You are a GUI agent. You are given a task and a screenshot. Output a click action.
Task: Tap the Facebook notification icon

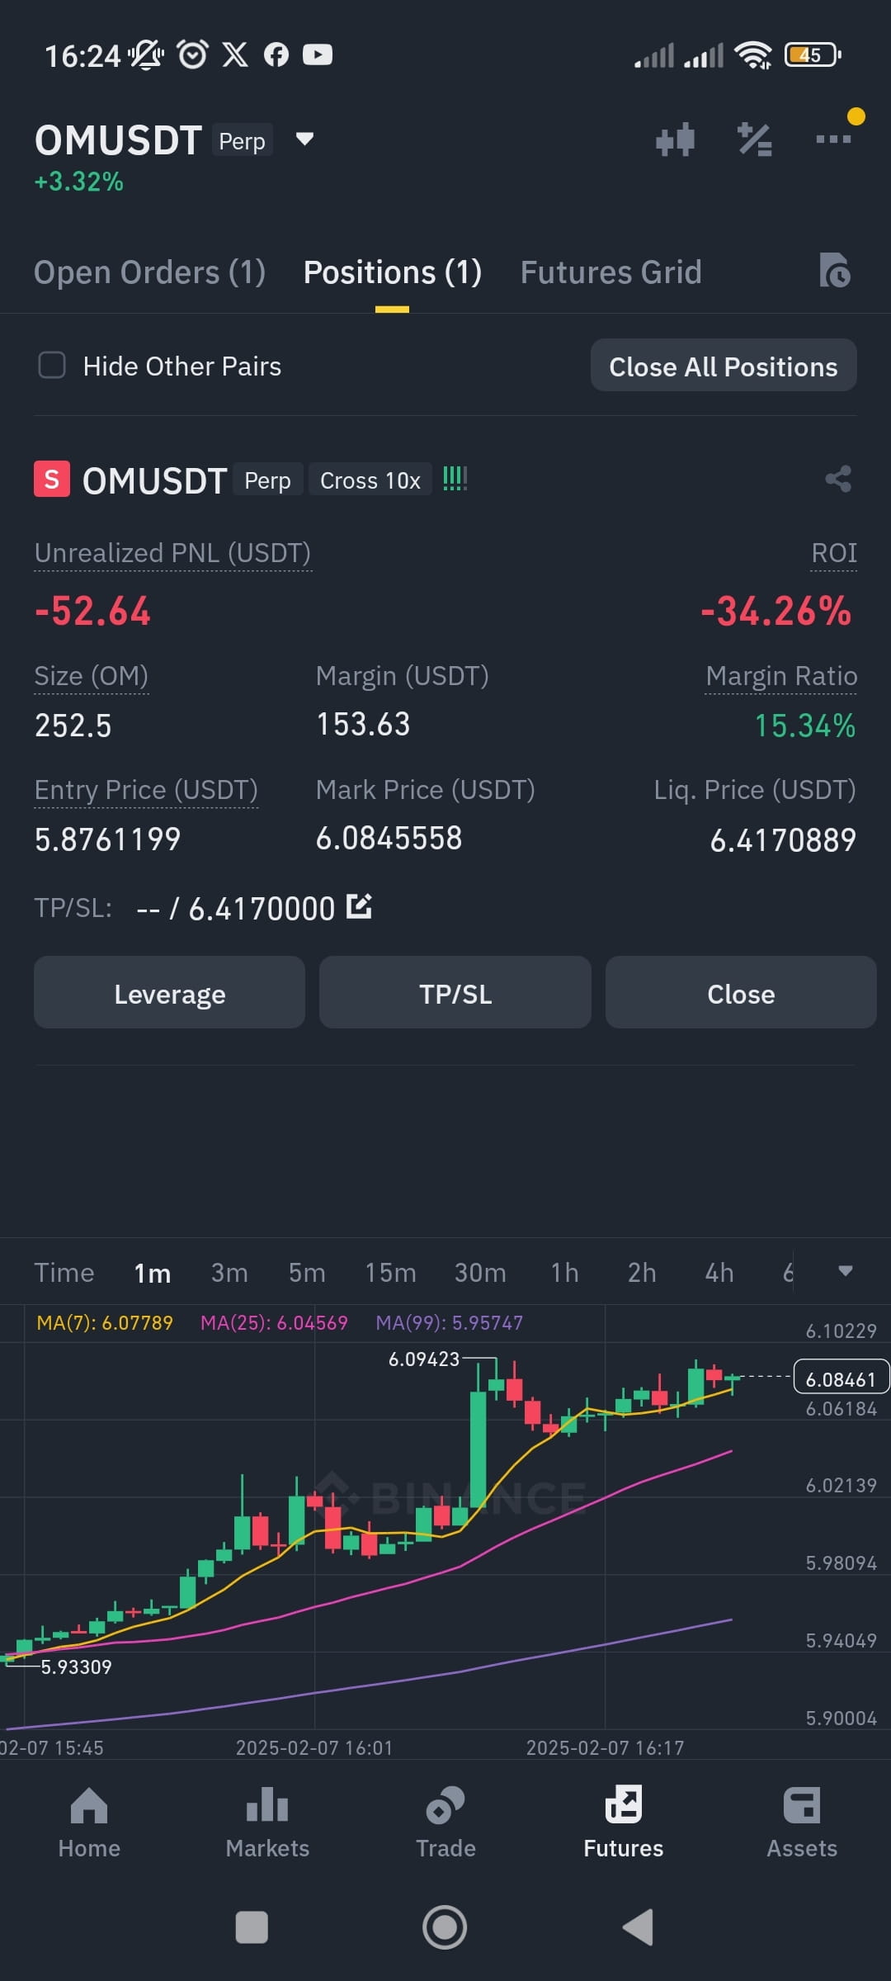click(x=276, y=54)
